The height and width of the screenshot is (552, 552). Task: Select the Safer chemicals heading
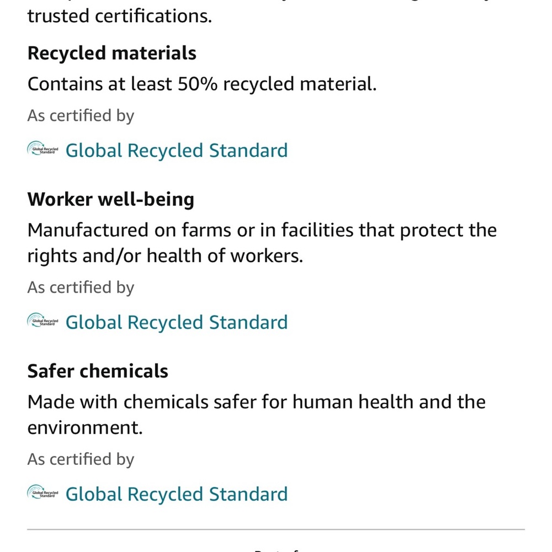point(98,371)
